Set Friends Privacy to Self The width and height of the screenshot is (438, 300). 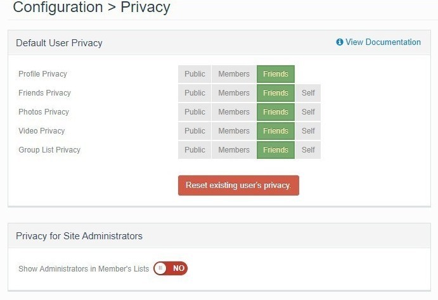point(308,93)
